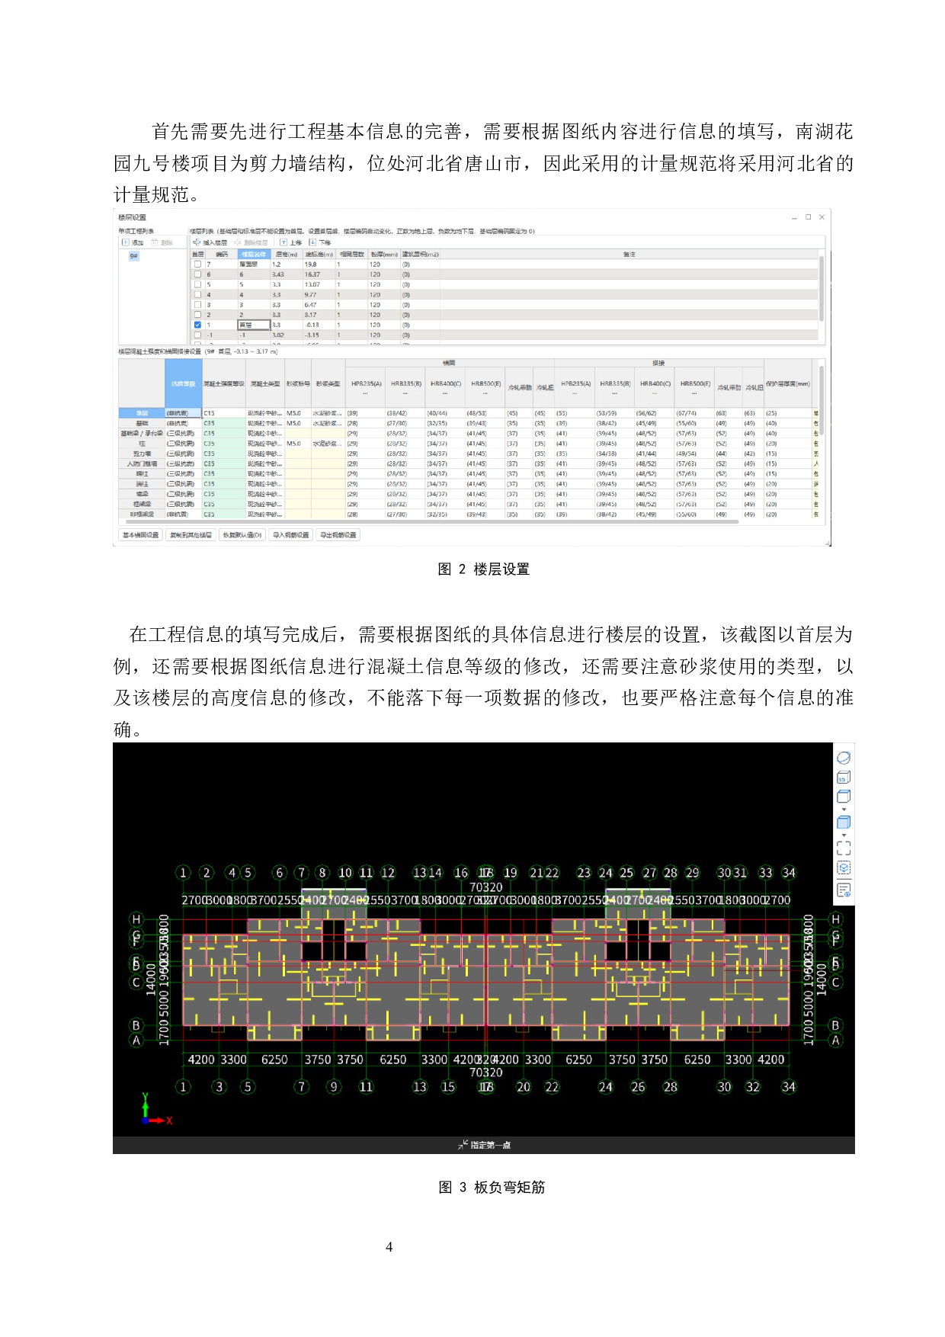Click concrete grade cell C15
Screen dimensions: 945x1337
coord(223,413)
